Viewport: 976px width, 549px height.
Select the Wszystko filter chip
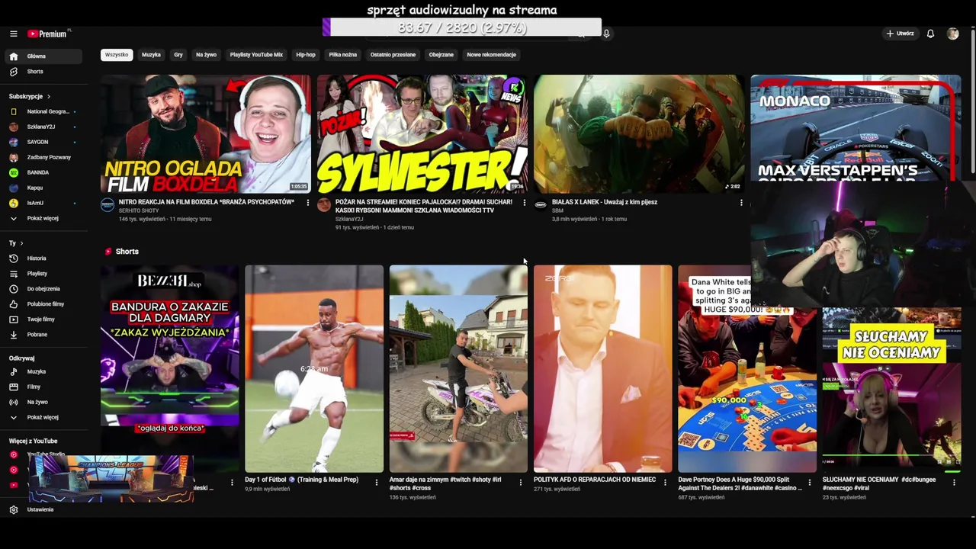(x=117, y=55)
